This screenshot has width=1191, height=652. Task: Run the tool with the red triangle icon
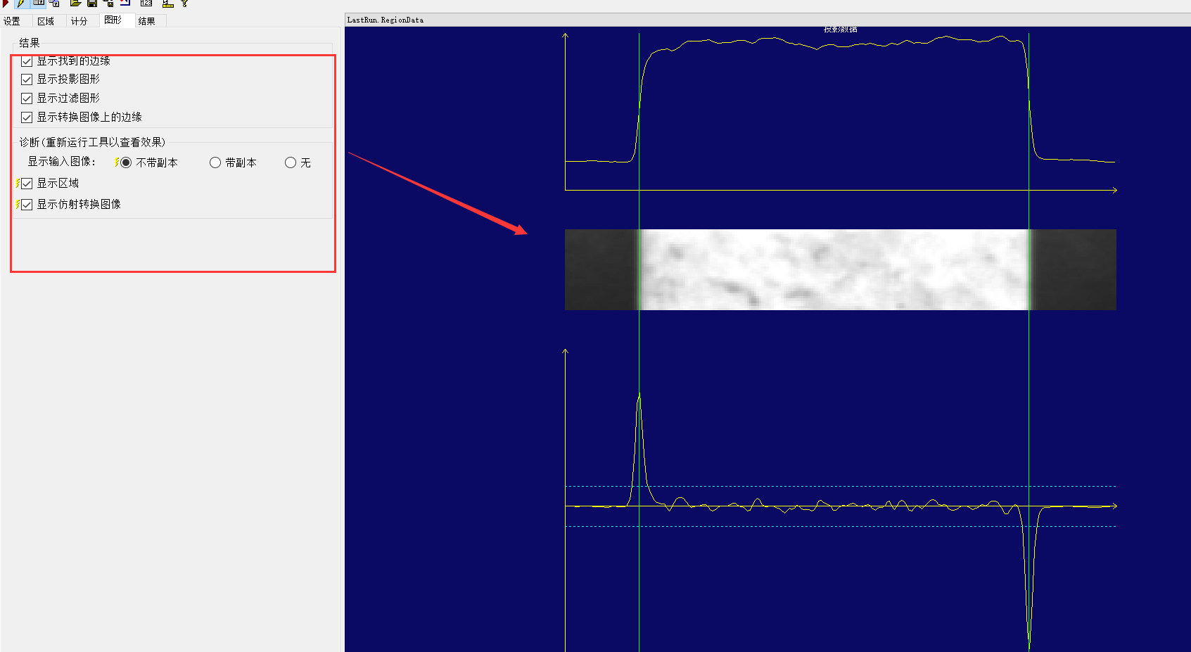coord(6,3)
